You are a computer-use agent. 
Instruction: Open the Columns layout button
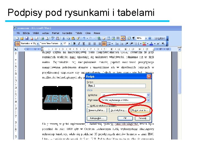(118, 38)
